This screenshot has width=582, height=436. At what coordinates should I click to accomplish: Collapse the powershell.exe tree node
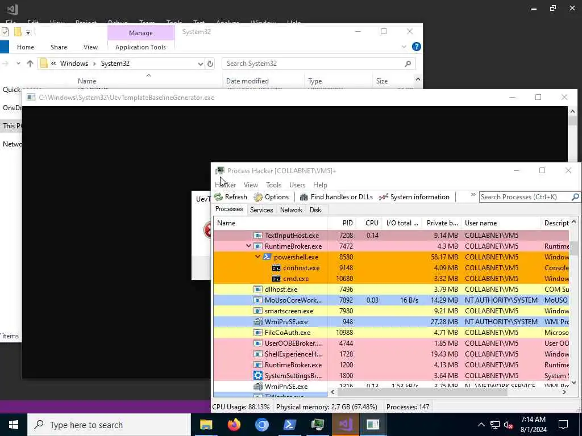click(x=257, y=257)
